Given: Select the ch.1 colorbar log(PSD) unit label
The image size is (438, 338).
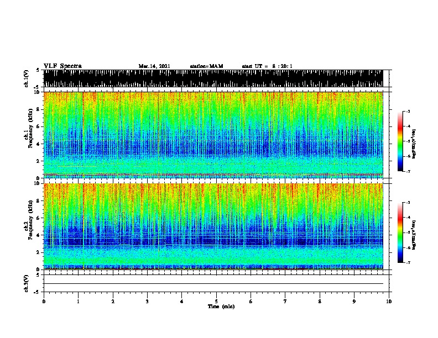Looking at the screenshot, I should [414, 144].
